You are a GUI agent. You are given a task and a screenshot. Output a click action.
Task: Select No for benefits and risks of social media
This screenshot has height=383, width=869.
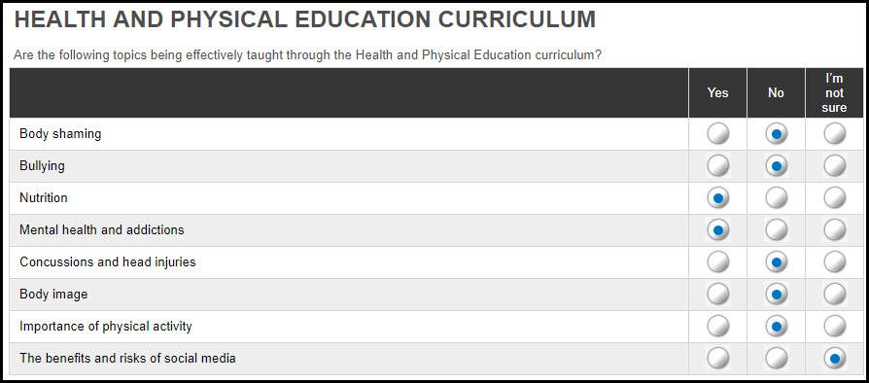click(x=776, y=359)
